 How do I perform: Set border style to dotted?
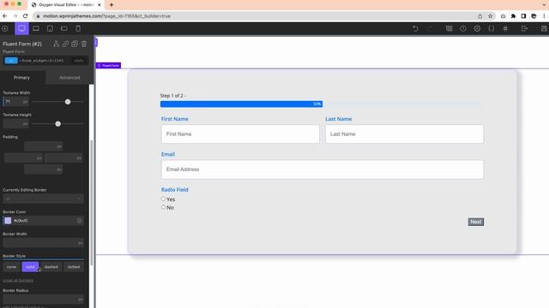[74, 267]
